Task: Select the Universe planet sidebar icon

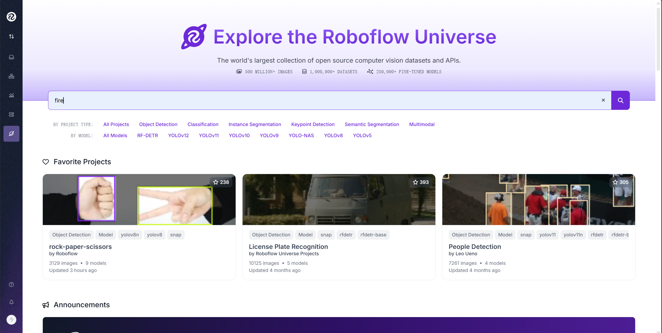Action: tap(11, 133)
